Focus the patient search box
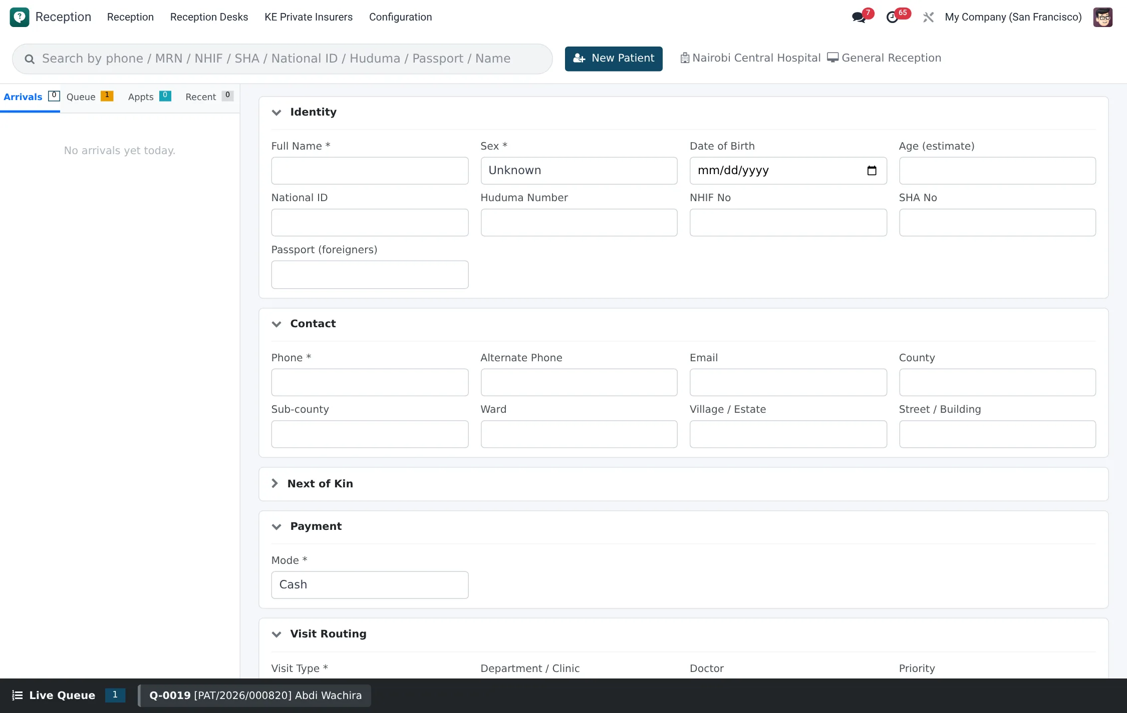The image size is (1127, 713). (282, 59)
